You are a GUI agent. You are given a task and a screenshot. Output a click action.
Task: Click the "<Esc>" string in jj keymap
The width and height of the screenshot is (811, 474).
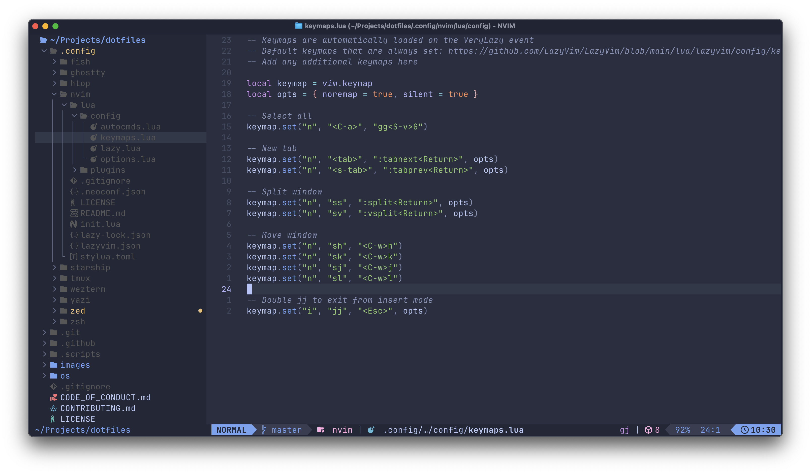coord(375,311)
